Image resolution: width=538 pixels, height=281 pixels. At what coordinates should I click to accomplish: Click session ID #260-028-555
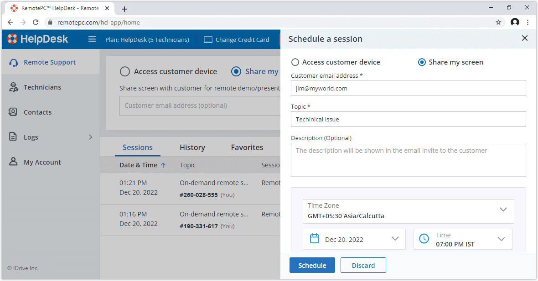pyautogui.click(x=199, y=195)
